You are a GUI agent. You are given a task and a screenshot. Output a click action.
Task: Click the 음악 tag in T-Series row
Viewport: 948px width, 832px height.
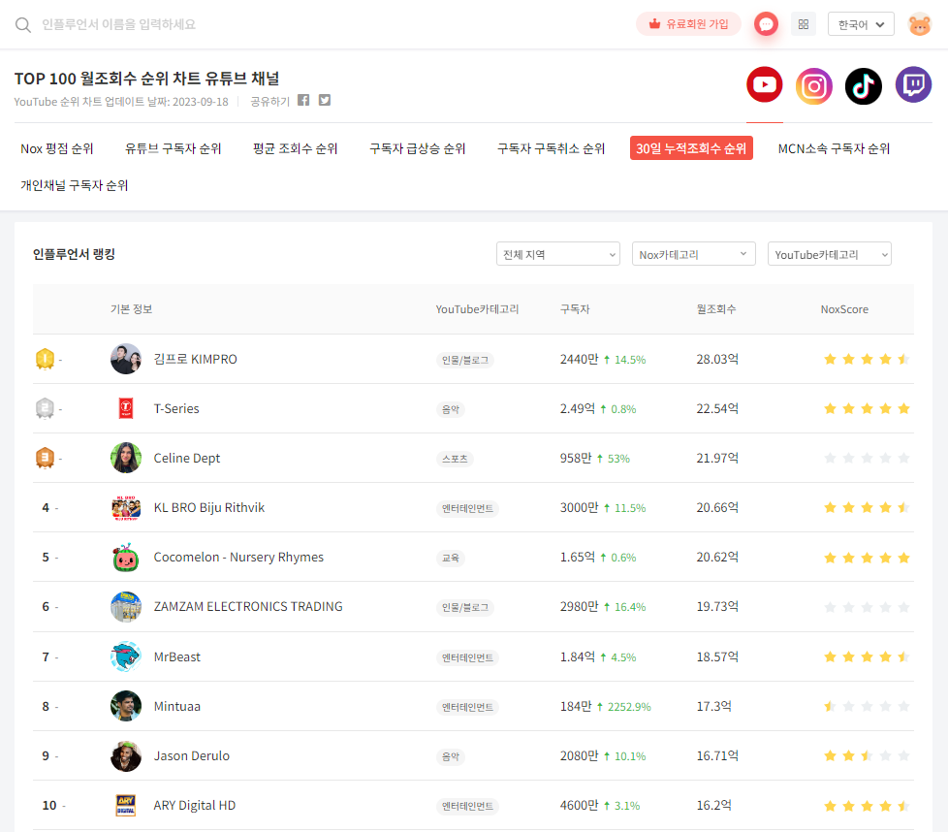pos(451,409)
